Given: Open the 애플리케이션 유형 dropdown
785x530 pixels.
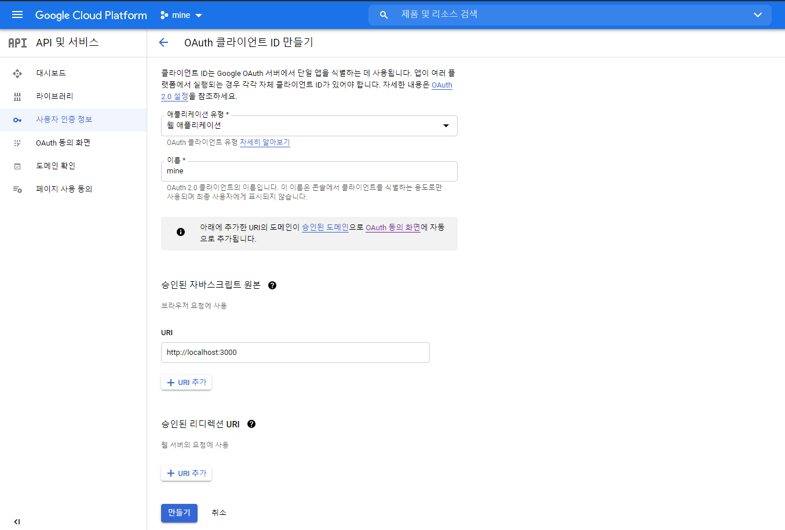Looking at the screenshot, I should coord(309,126).
